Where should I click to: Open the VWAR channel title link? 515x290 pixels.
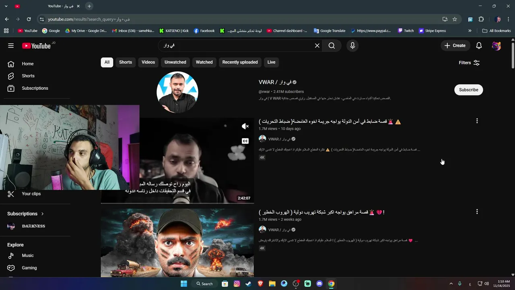274,82
